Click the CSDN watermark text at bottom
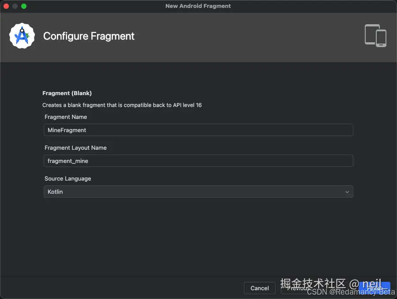This screenshot has width=397, height=299. coord(344,293)
